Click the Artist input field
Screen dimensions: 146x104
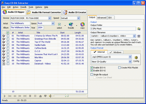tap(20, 23)
